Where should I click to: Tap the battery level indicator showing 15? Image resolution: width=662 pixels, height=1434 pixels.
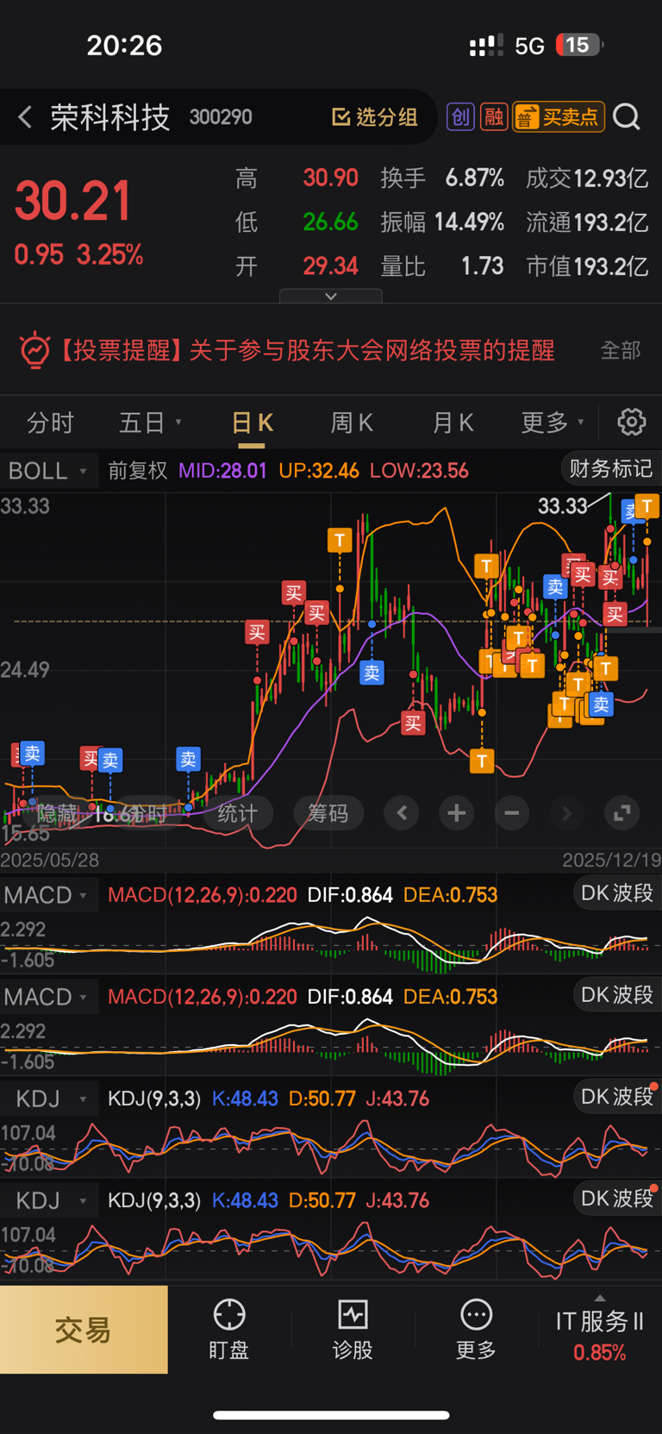pos(579,45)
